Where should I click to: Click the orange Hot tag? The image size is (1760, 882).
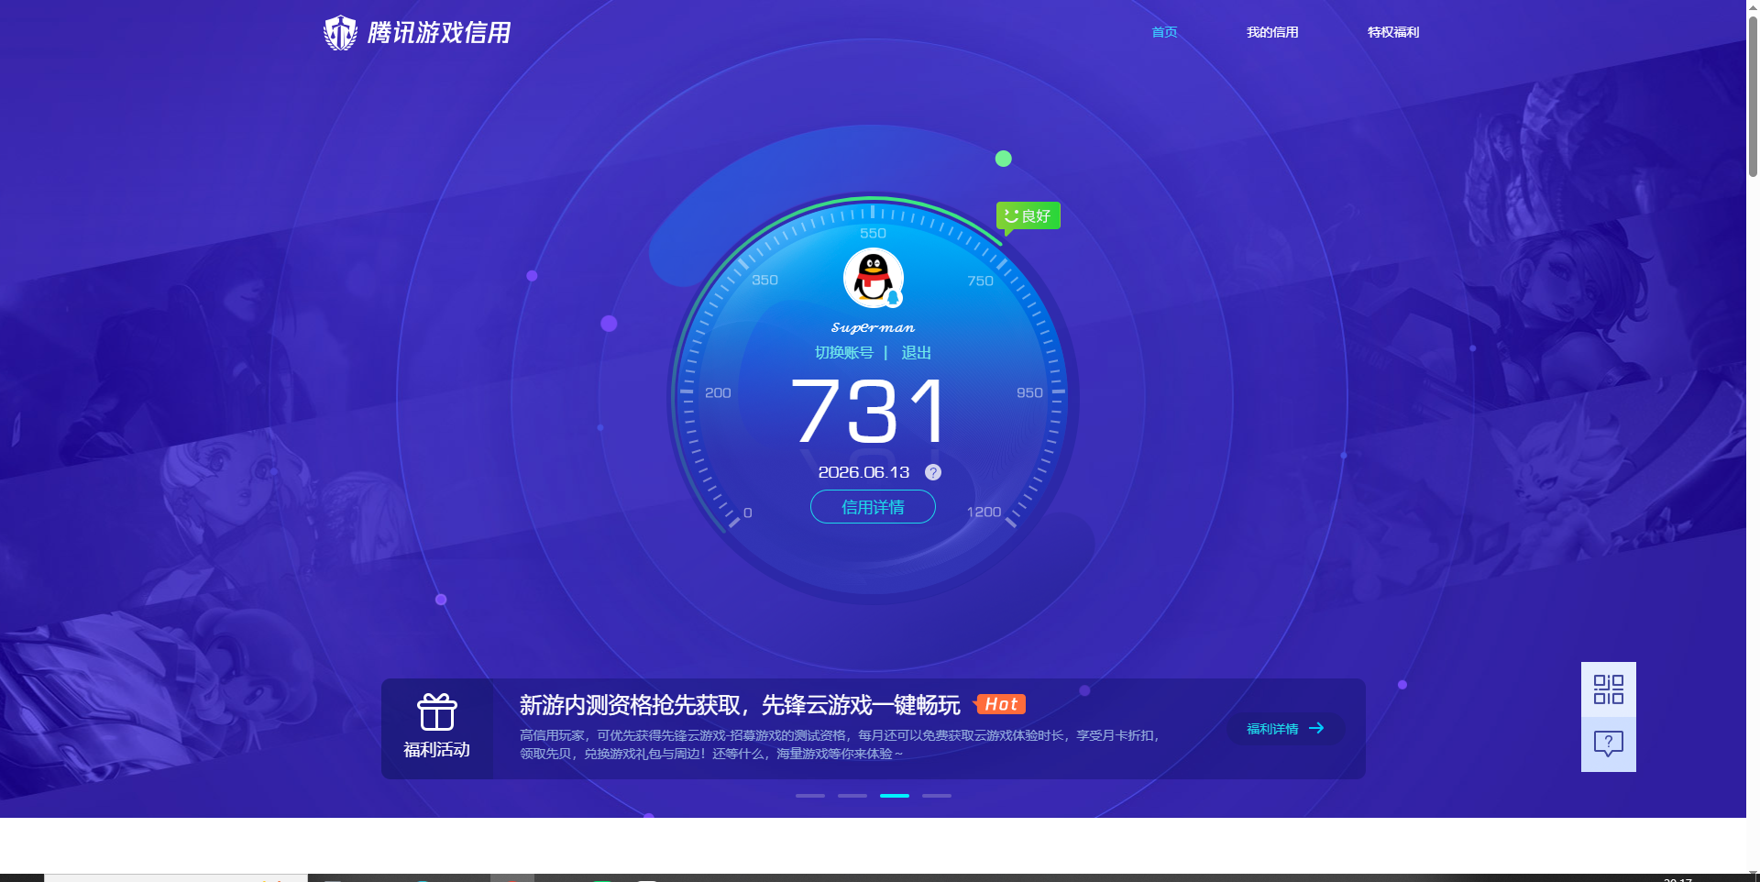tap(1001, 704)
